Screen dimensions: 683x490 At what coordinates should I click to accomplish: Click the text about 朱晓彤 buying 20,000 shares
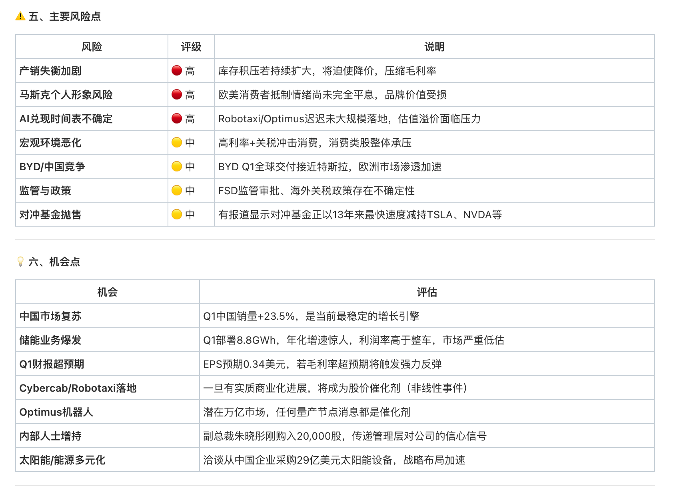[x=345, y=436]
